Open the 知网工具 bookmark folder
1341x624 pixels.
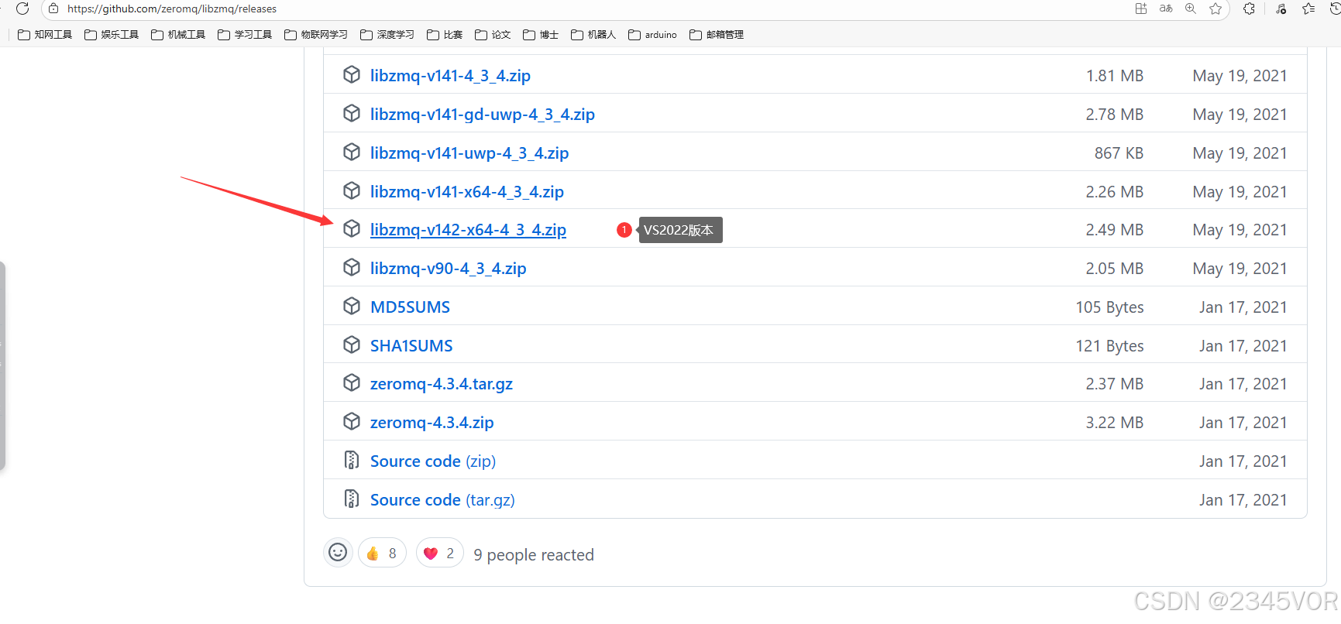pyautogui.click(x=45, y=35)
